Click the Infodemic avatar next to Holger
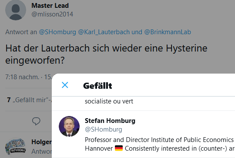 point(16,147)
